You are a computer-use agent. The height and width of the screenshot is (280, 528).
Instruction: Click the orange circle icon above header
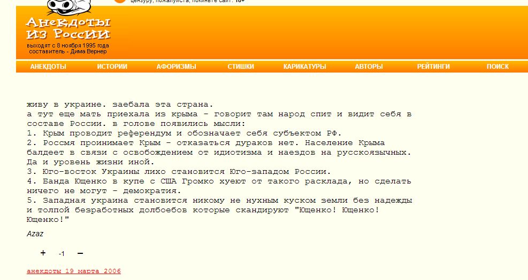point(120,1)
